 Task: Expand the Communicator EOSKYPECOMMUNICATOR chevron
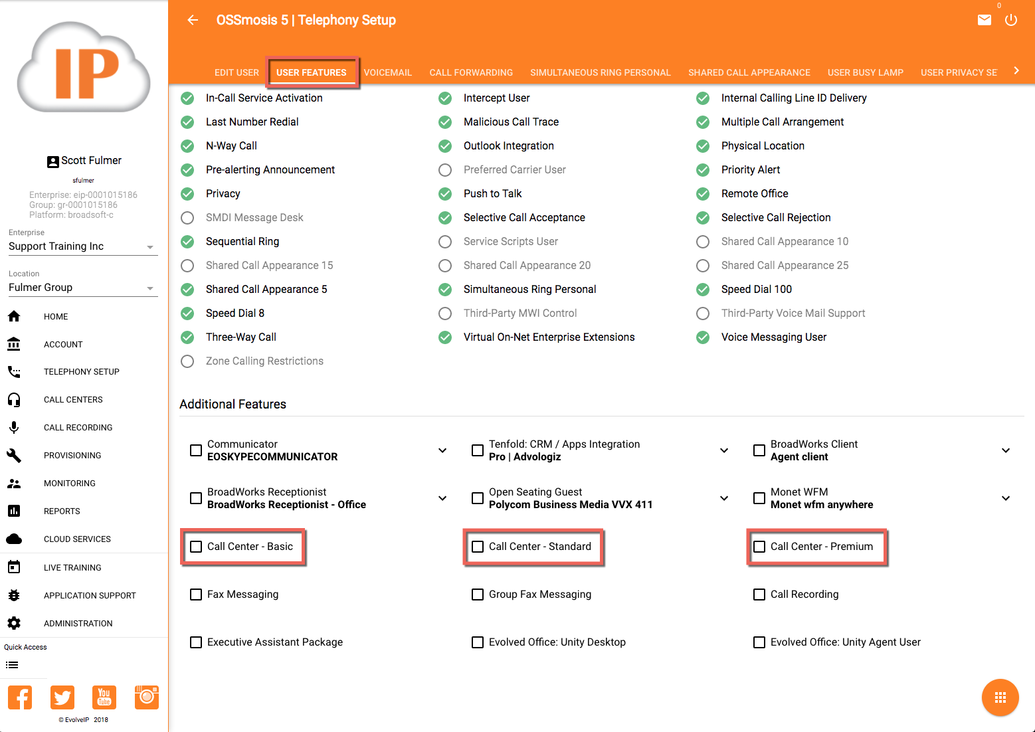442,450
